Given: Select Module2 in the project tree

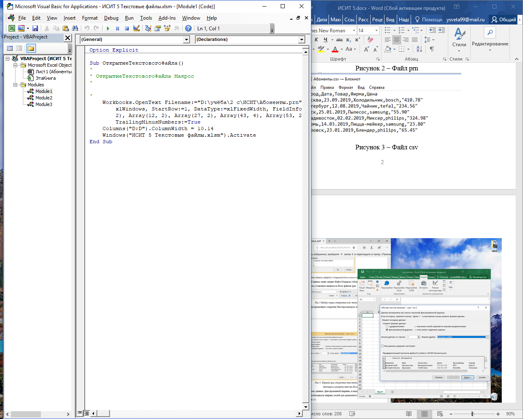Looking at the screenshot, I should click(x=44, y=98).
